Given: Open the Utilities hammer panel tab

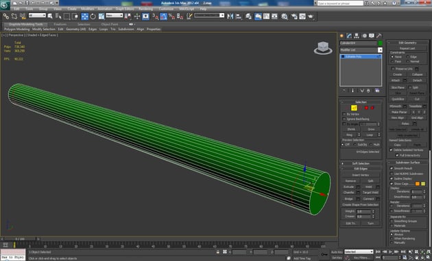Looking at the screenshot, I should coord(379,36).
